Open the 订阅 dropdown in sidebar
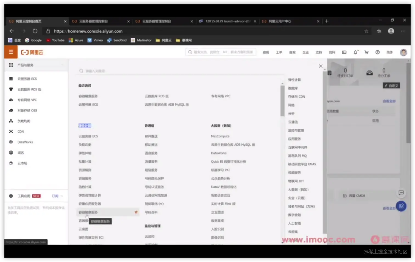This screenshot has height=262, width=415. pyautogui.click(x=57, y=196)
